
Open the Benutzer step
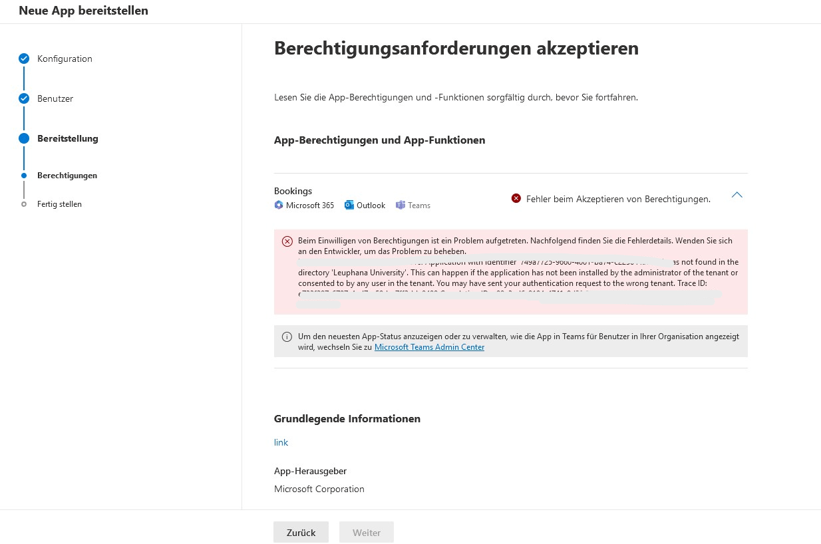click(55, 98)
